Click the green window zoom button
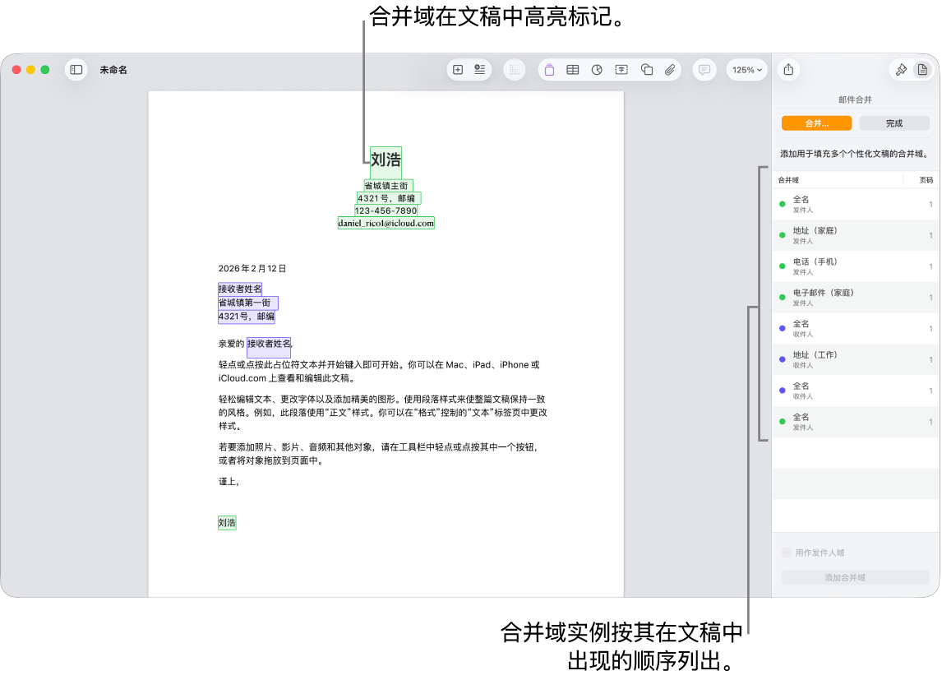The height and width of the screenshot is (680, 942). tap(45, 70)
